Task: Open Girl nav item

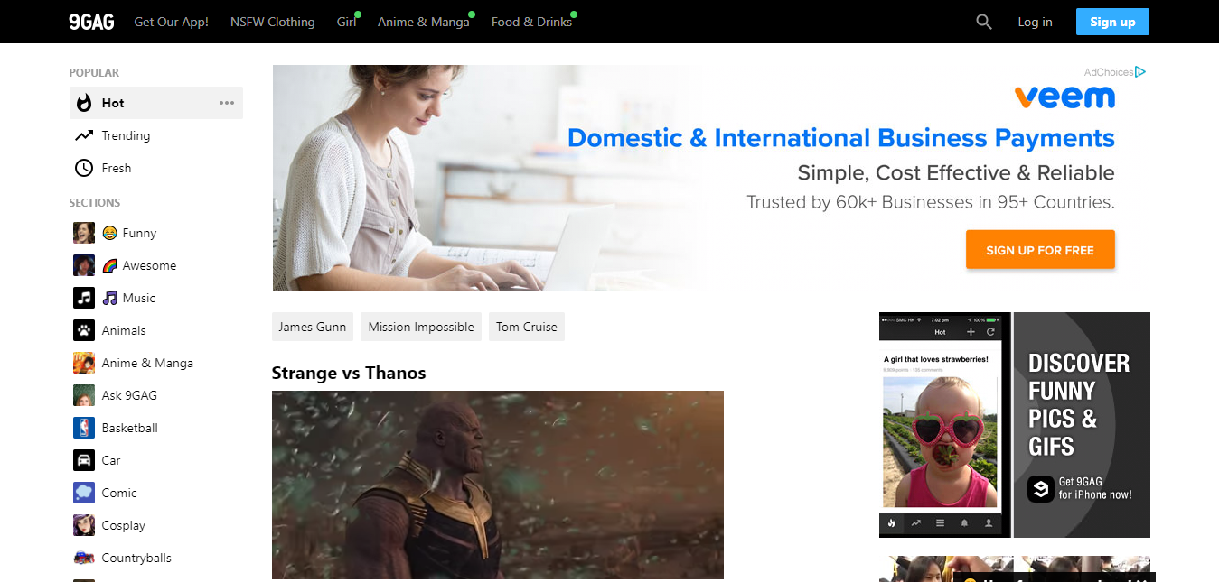Action: click(x=347, y=22)
